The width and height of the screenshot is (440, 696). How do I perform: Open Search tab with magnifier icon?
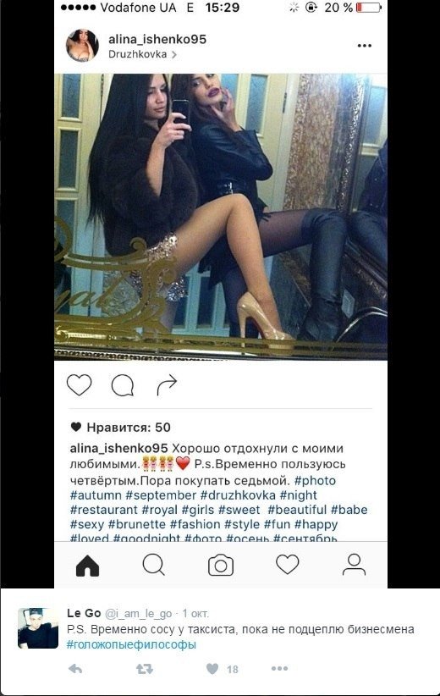[x=154, y=565]
